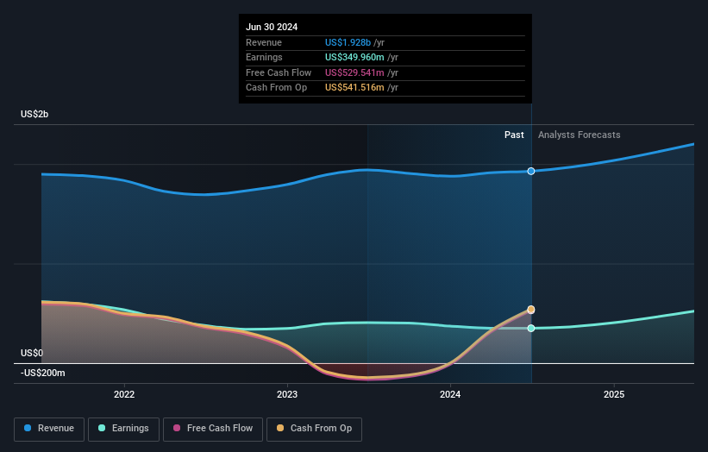Click the orange Cash From Op legend dot
This screenshot has width=708, height=452.
(x=280, y=428)
